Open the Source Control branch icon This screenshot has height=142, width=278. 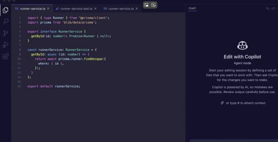5,33
